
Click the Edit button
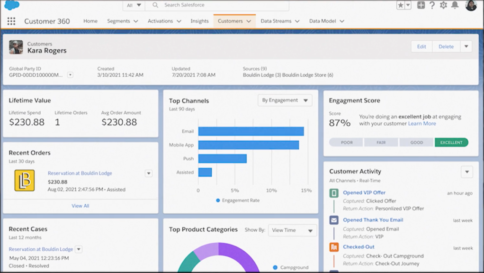[421, 46]
